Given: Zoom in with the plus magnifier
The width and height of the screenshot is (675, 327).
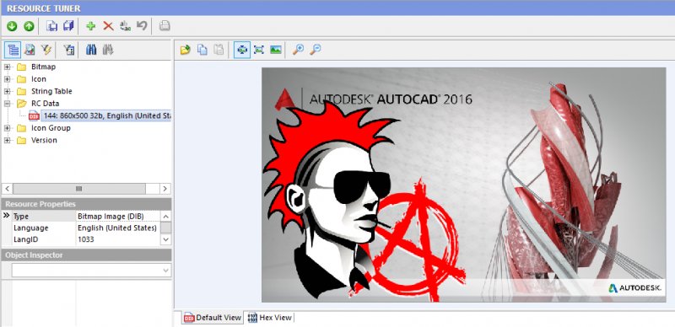Looking at the screenshot, I should 298,50.
